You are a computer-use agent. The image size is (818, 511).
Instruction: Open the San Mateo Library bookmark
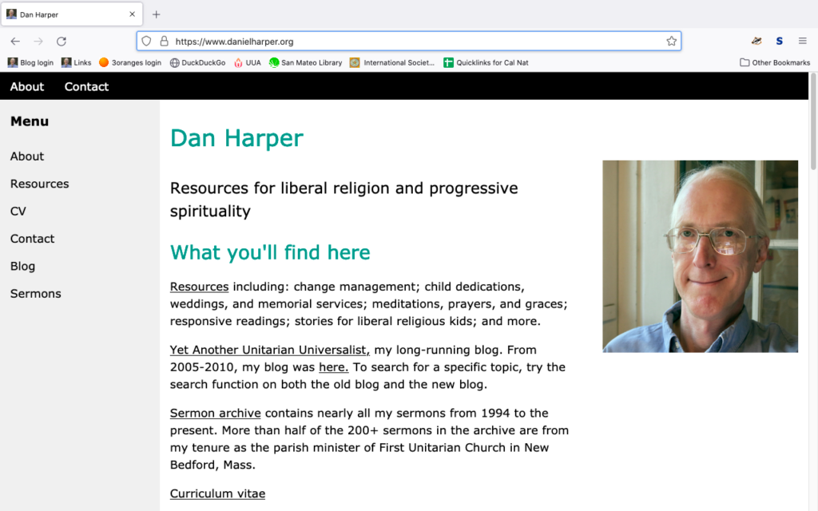point(305,62)
